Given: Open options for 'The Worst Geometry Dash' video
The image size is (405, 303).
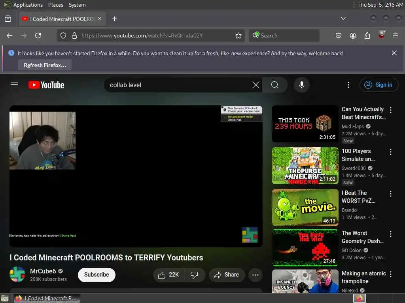Looking at the screenshot, I should click(x=391, y=234).
